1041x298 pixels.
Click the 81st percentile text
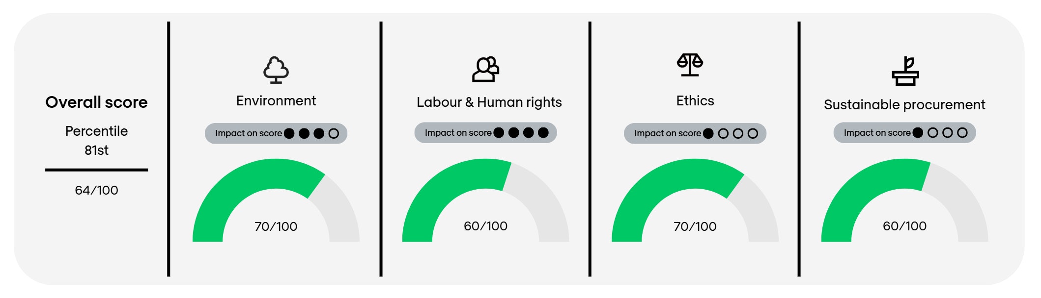pos(96,150)
